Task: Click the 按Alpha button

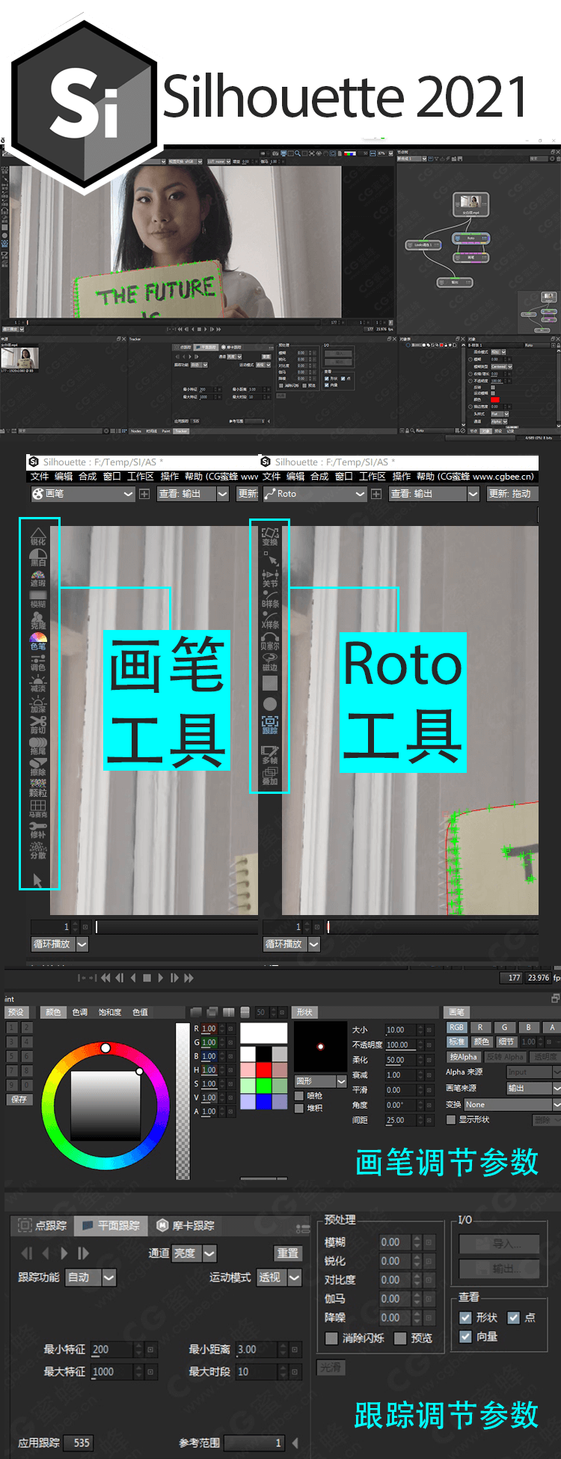Action: point(463,1057)
